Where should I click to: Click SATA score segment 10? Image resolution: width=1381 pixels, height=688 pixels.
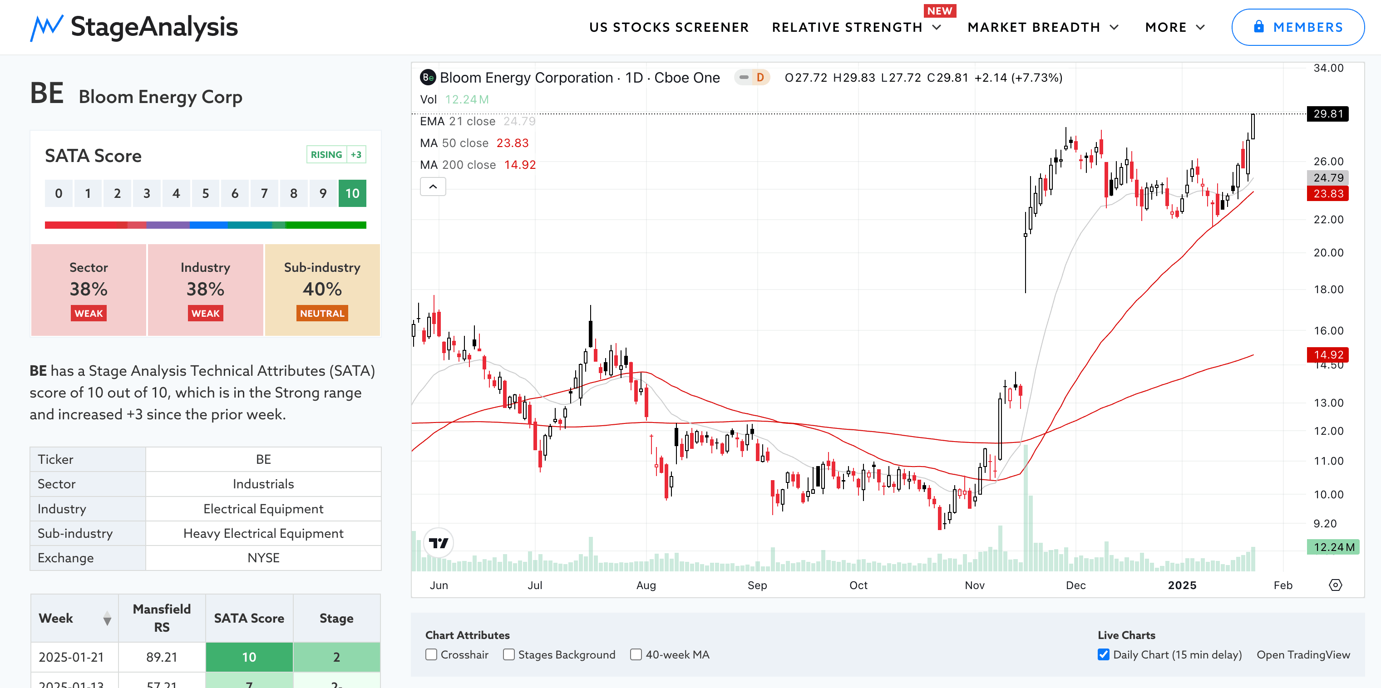point(352,193)
